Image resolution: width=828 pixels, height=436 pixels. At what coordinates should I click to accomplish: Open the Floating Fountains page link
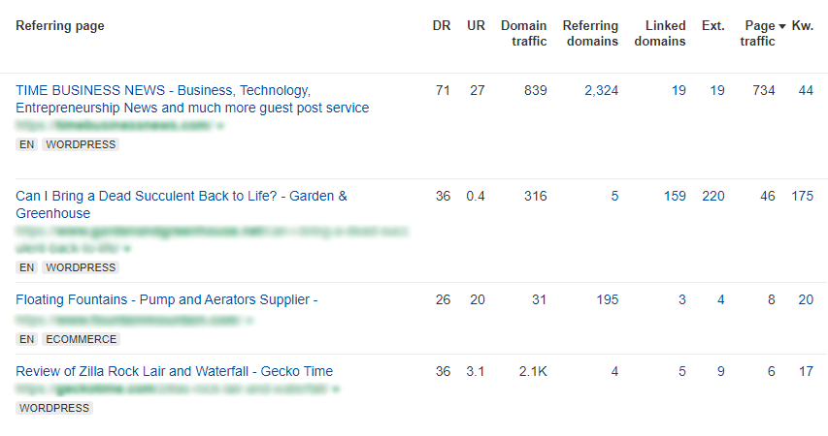point(166,299)
